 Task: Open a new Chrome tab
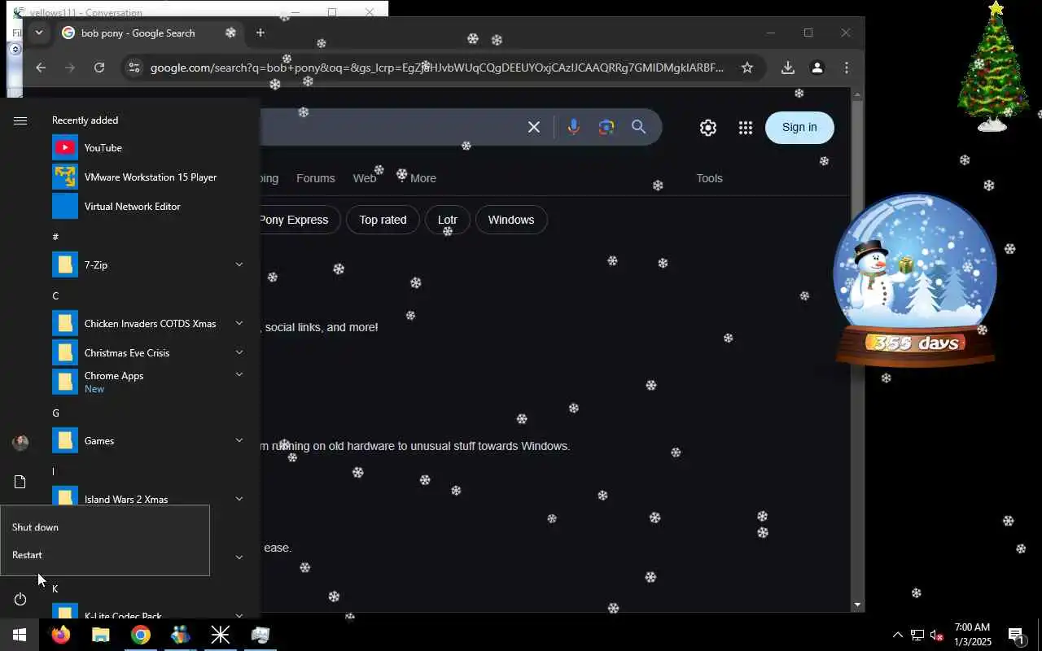pyautogui.click(x=260, y=33)
